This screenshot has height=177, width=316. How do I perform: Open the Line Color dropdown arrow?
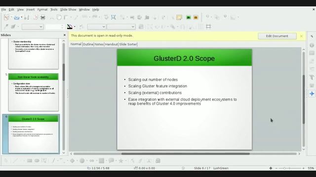pos(75,27)
